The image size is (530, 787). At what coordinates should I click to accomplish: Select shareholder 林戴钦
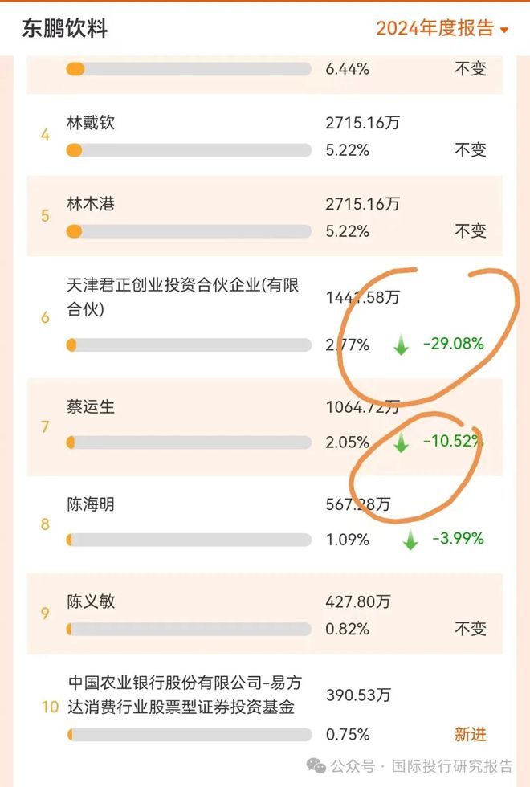point(91,124)
